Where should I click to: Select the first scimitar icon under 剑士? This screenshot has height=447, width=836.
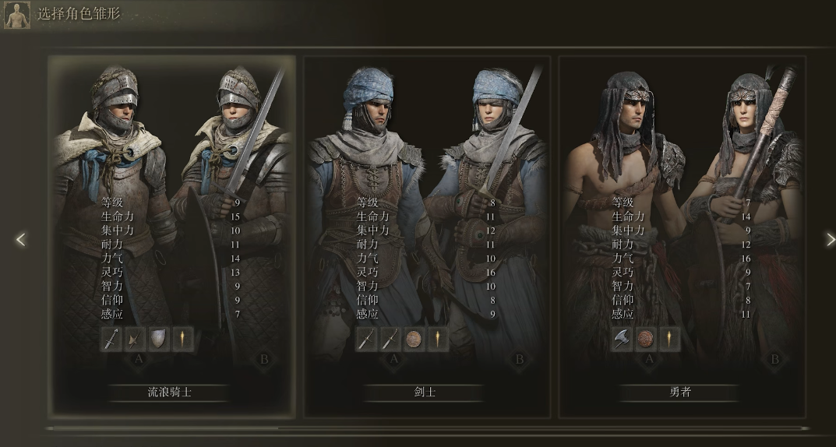[x=366, y=339]
